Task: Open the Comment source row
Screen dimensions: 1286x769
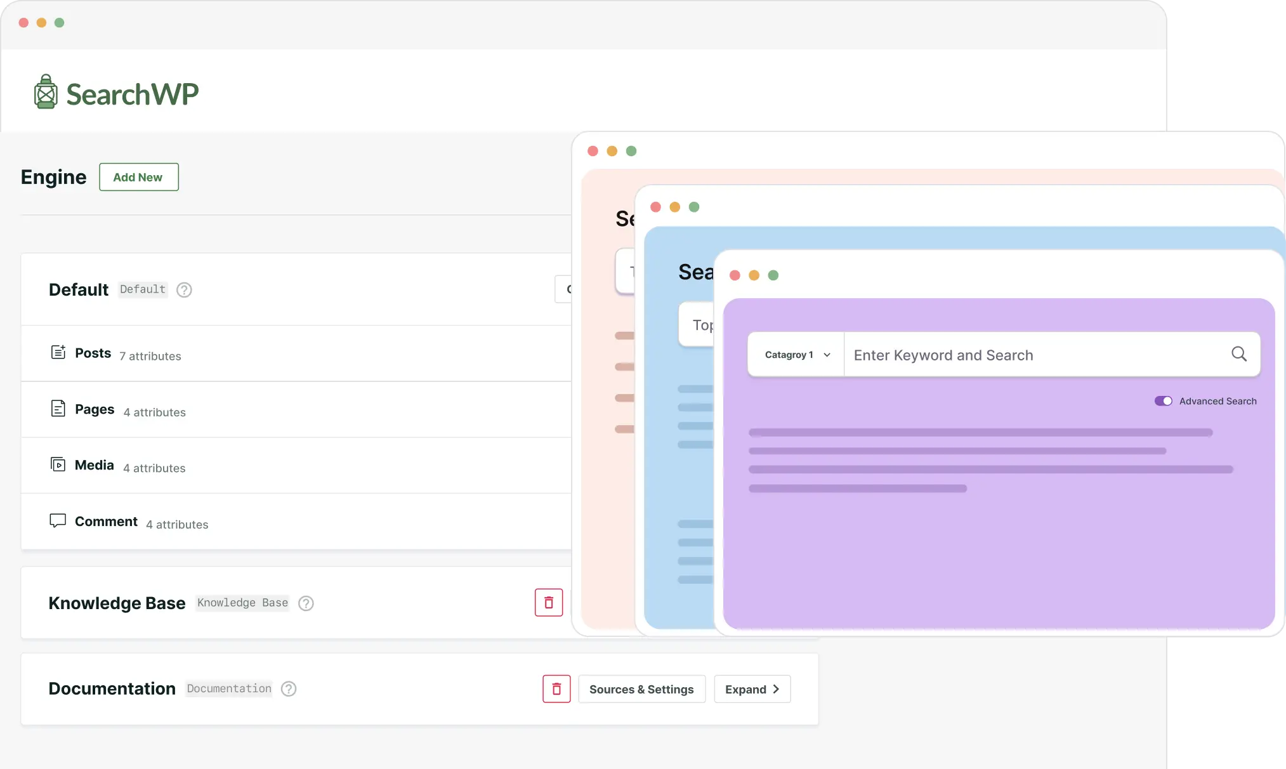Action: (106, 522)
